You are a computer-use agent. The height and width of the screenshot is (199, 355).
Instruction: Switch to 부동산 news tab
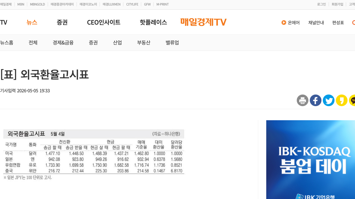click(x=144, y=43)
